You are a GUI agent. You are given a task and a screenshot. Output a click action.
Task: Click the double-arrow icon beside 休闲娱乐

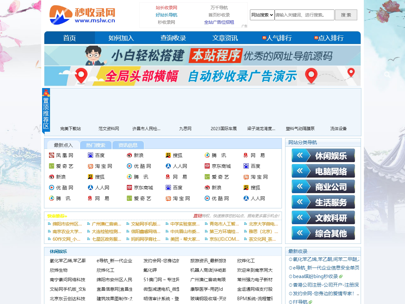300,155
